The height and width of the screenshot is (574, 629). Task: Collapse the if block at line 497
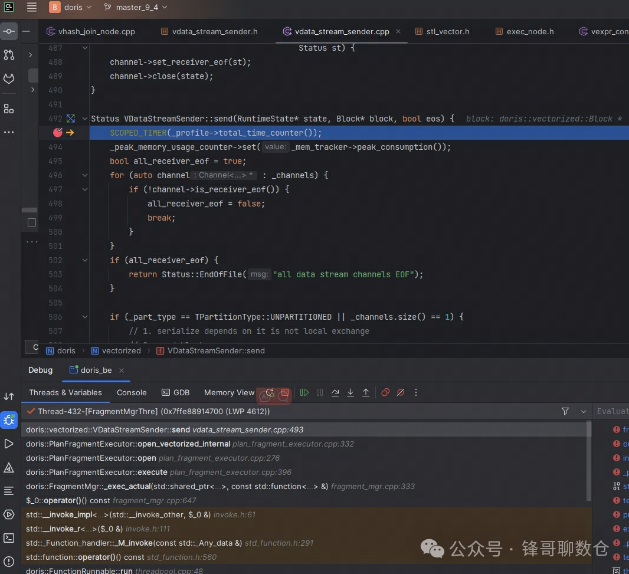(x=84, y=189)
